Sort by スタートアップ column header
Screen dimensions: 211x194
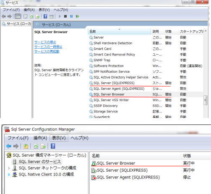pyautogui.click(x=191, y=31)
